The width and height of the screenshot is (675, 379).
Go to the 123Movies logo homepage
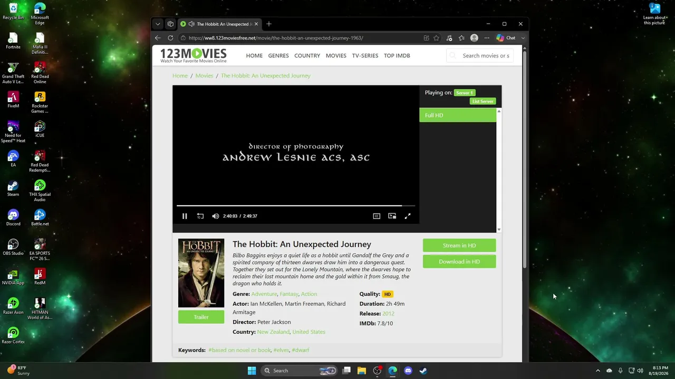click(x=194, y=55)
